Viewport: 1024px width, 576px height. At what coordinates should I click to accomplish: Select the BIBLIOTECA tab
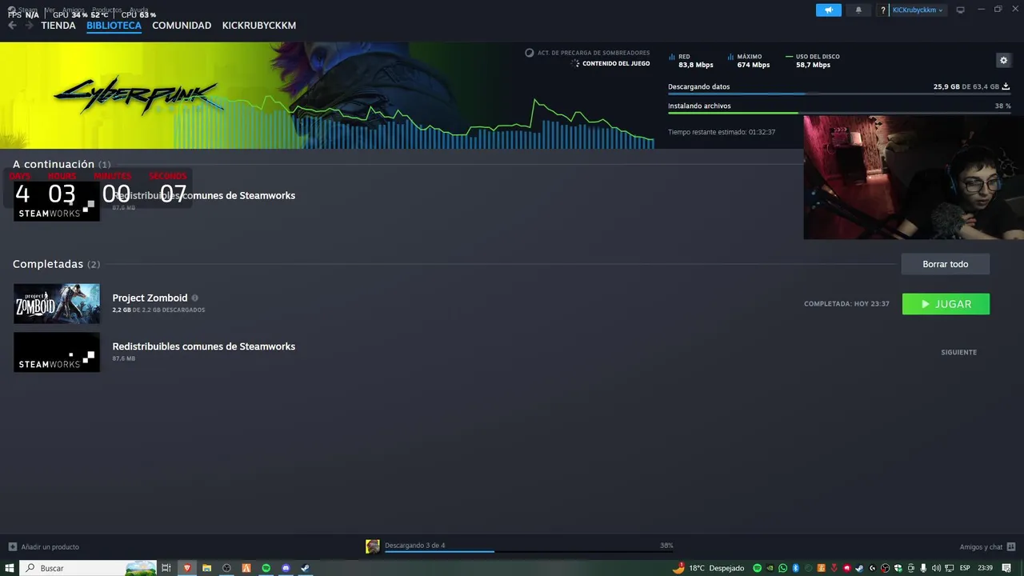pos(114,26)
